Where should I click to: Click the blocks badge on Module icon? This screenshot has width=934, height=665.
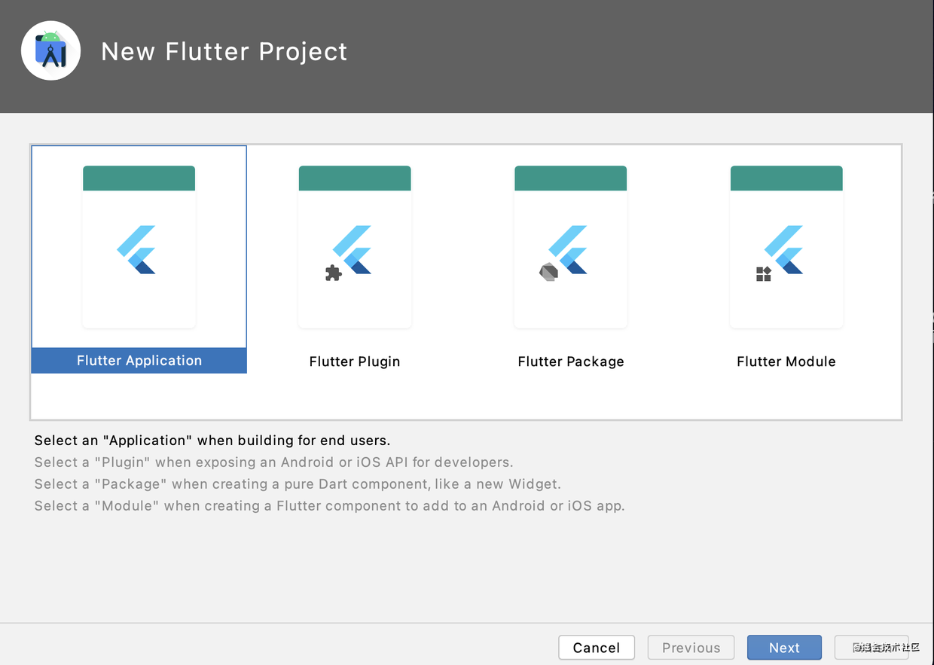[x=764, y=274]
